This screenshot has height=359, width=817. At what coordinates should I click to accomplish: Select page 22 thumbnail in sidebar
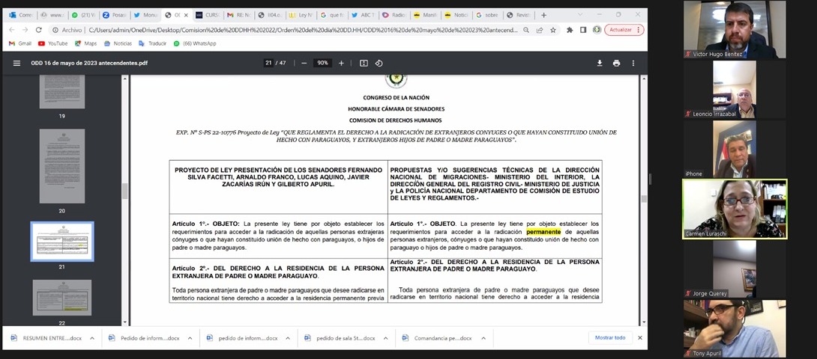click(62, 298)
